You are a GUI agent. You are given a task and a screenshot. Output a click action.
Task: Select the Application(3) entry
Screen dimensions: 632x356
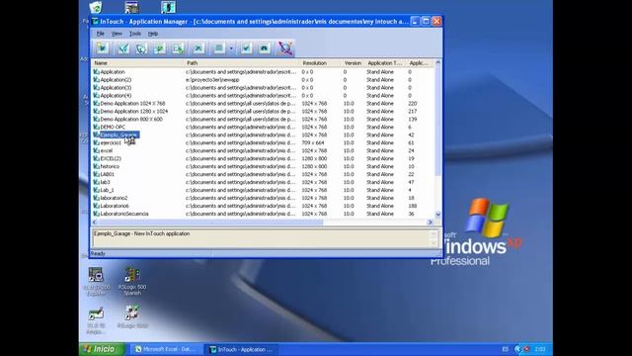116,88
